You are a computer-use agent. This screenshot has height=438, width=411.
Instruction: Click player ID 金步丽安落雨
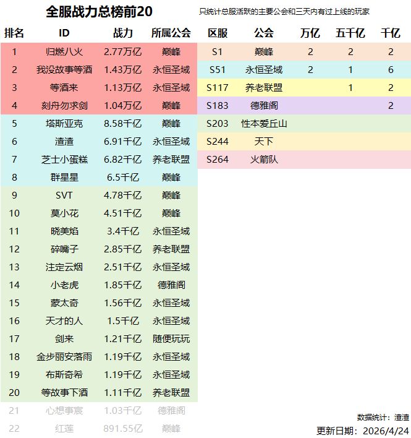[64, 357]
